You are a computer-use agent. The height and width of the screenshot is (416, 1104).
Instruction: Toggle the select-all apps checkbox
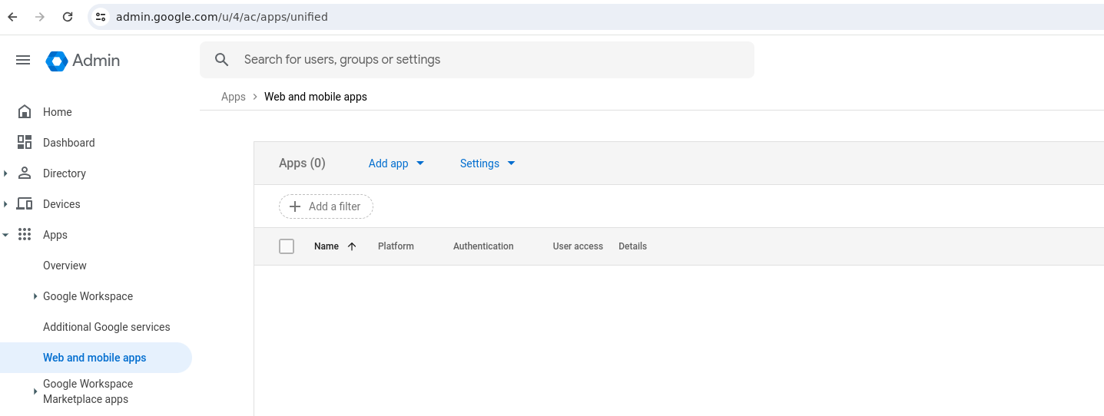(287, 246)
